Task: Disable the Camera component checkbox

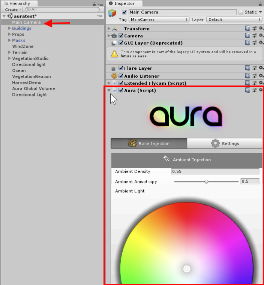Action: 121,36
